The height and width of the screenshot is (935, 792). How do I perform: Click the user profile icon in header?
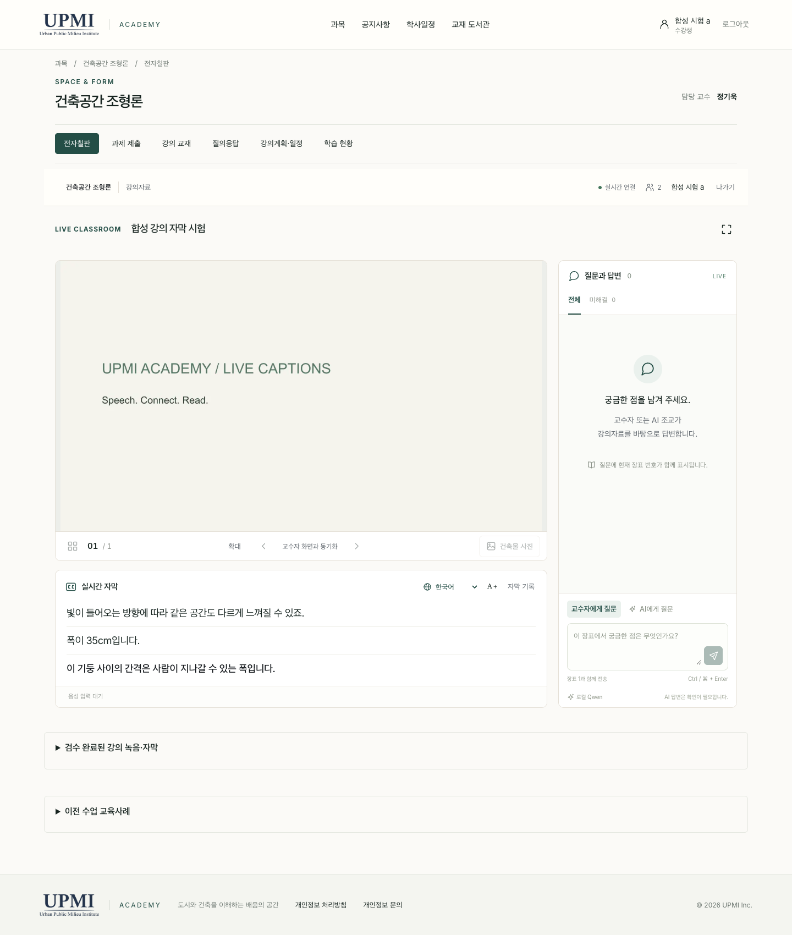tap(664, 24)
